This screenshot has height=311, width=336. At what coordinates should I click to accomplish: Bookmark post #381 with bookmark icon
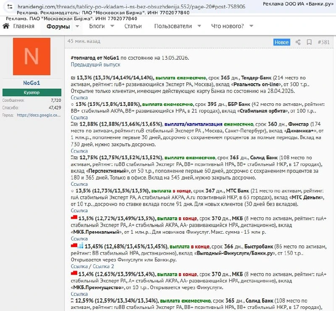tap(309, 42)
